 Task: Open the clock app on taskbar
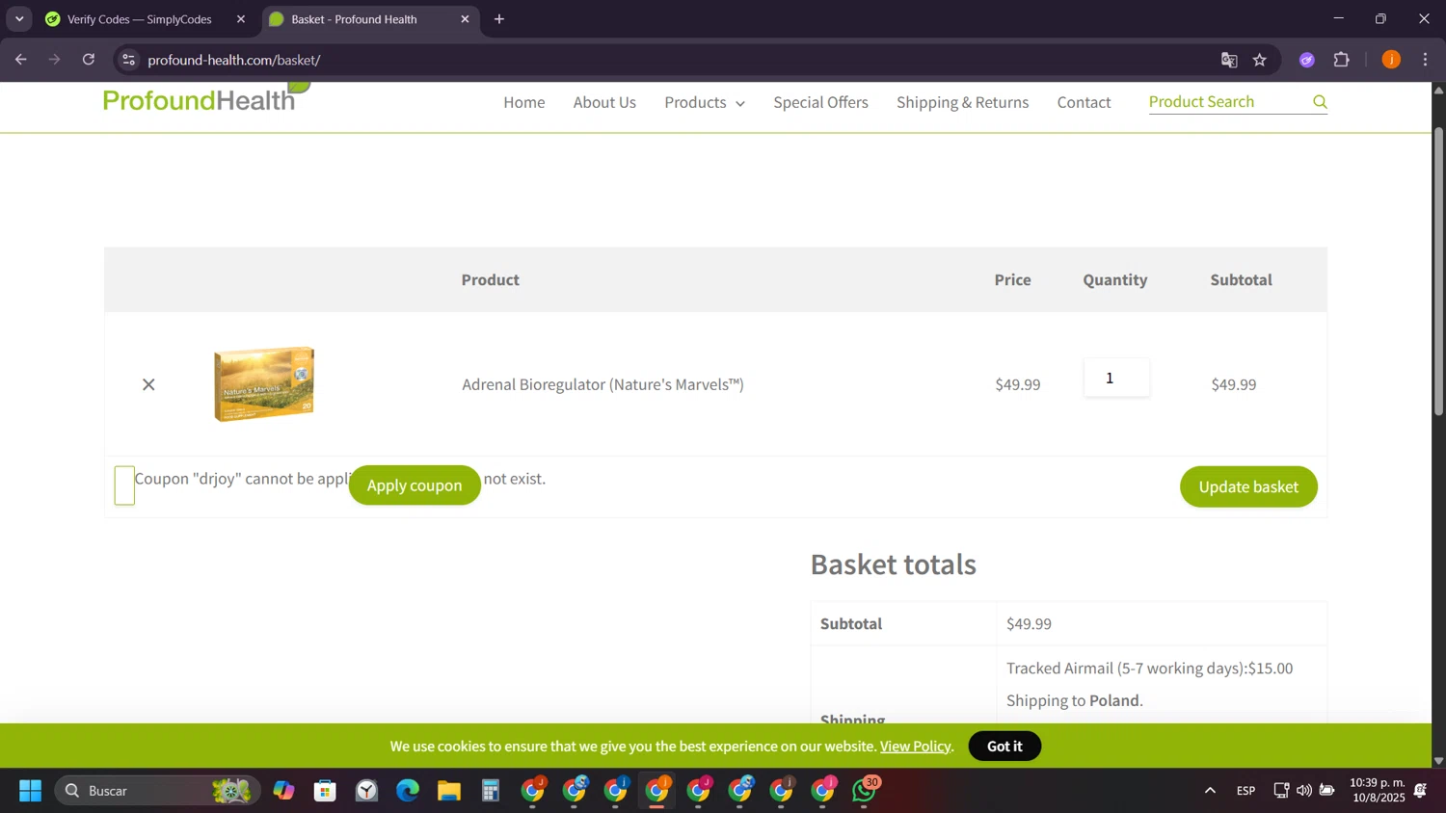[366, 791]
